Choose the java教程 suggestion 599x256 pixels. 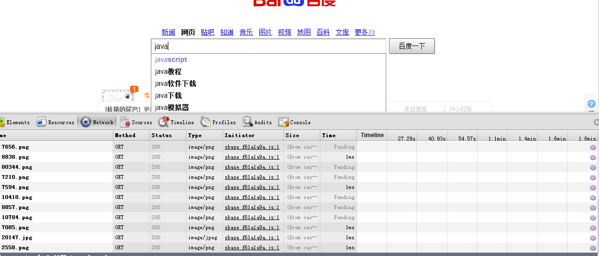pyautogui.click(x=269, y=71)
